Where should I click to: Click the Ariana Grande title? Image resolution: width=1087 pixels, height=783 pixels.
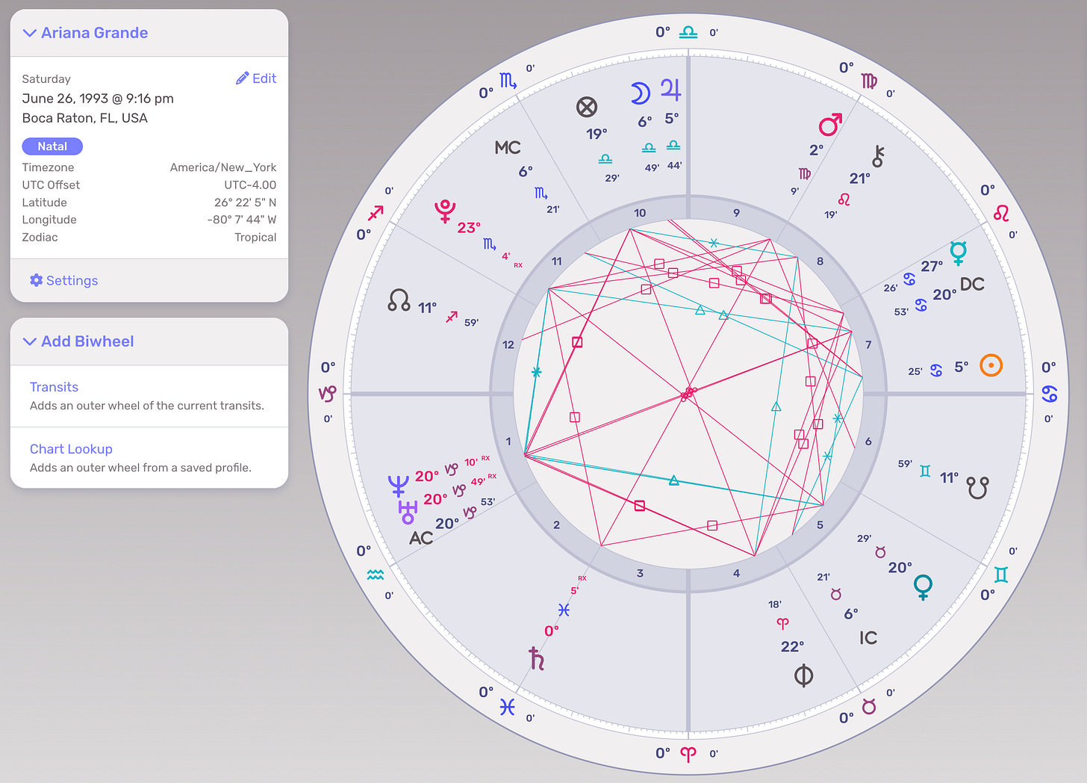(95, 33)
